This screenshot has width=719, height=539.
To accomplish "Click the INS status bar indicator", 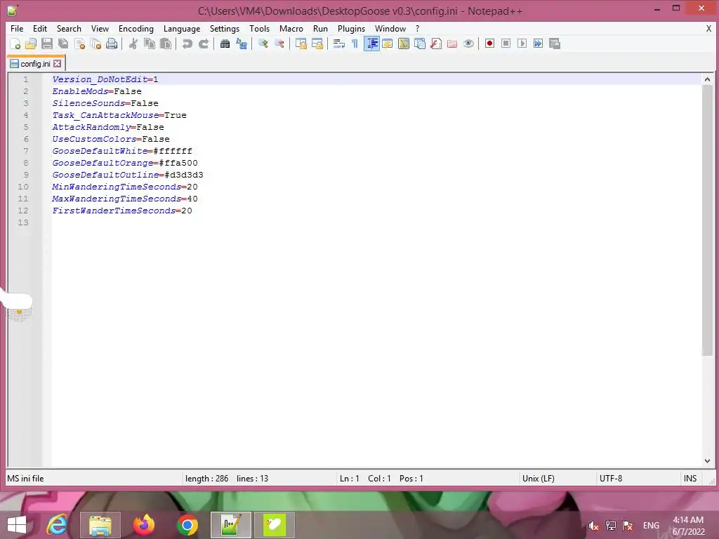I will [x=690, y=479].
